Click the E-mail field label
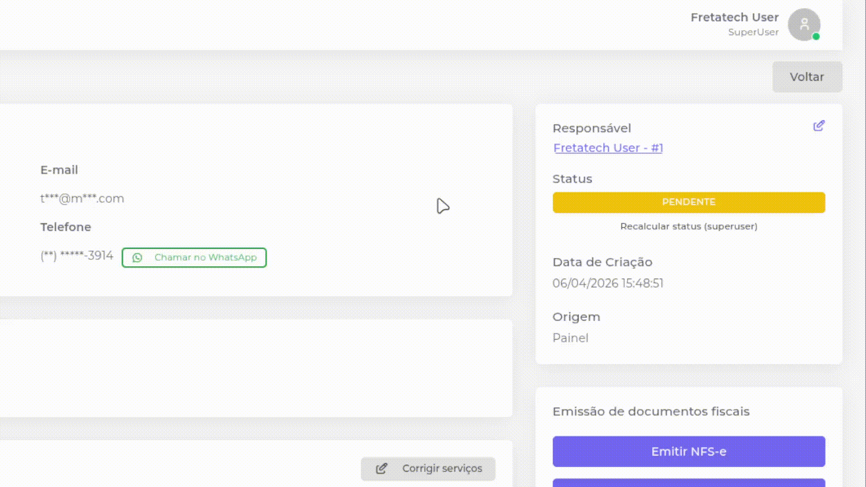The height and width of the screenshot is (487, 866). tap(59, 170)
